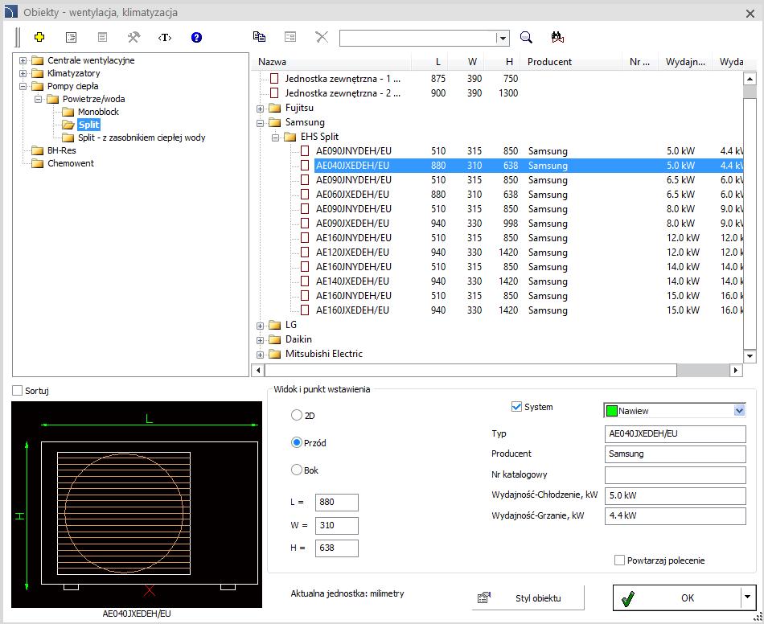Open help with the blue question-mark icon

click(196, 37)
